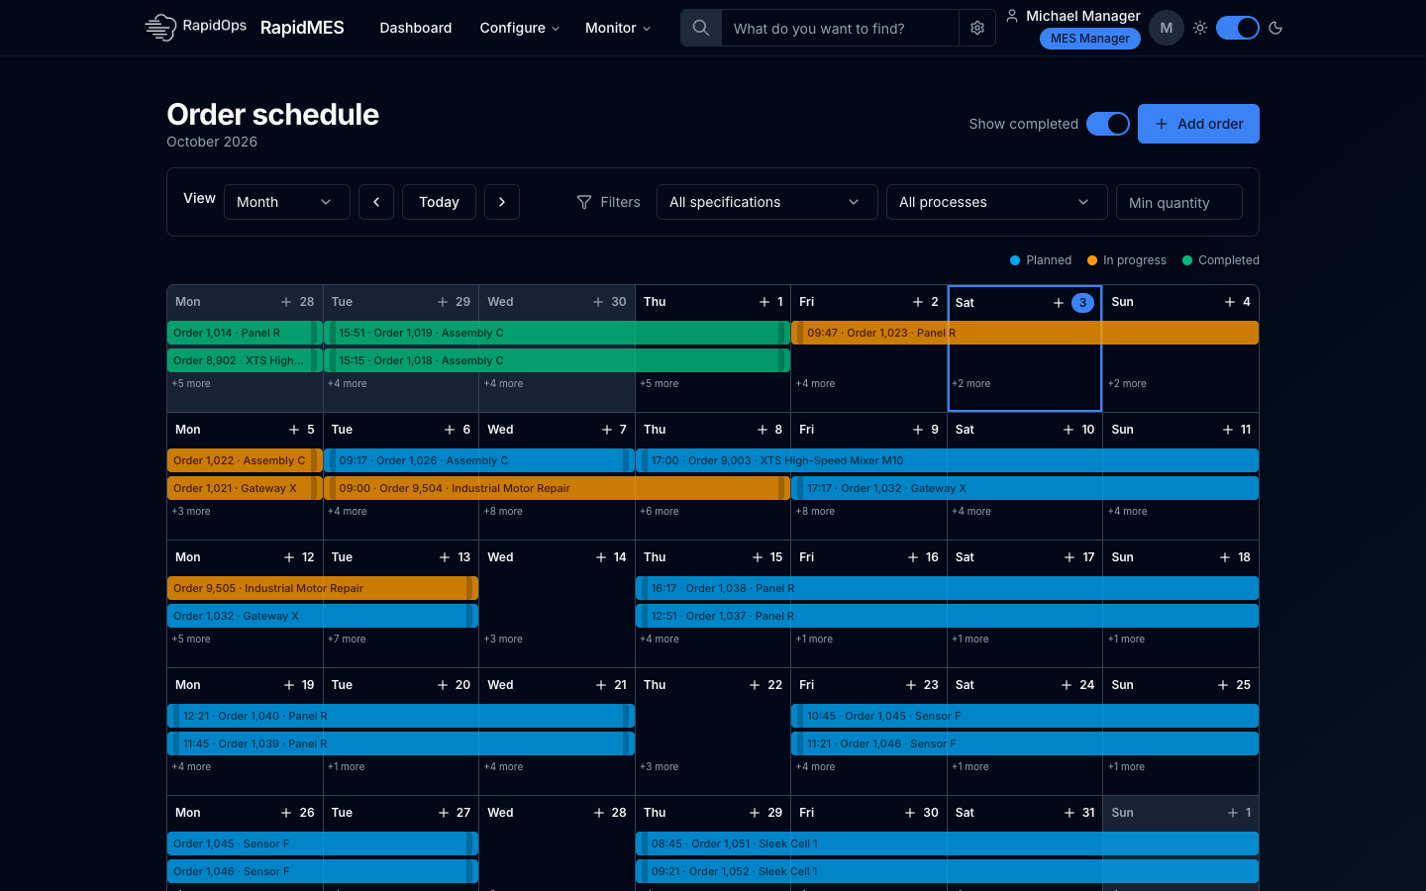Go to previous month arrow
The height and width of the screenshot is (891, 1426).
[376, 202]
